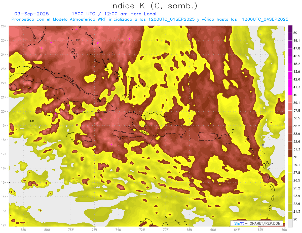Click the colorbar value '35.2'
The height and width of the screenshot is (233, 302).
point(296,126)
